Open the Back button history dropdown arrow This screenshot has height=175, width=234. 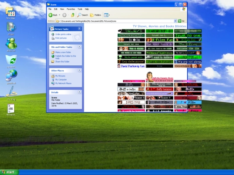(59, 15)
